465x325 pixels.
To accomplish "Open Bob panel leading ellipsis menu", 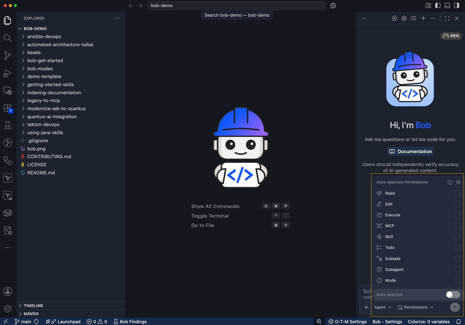I will [x=364, y=18].
